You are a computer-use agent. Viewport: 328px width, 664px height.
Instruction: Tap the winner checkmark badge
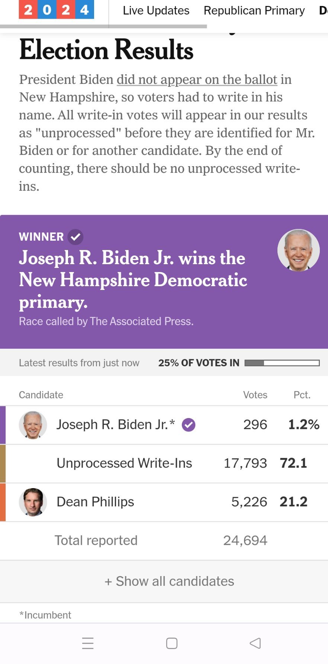click(75, 237)
